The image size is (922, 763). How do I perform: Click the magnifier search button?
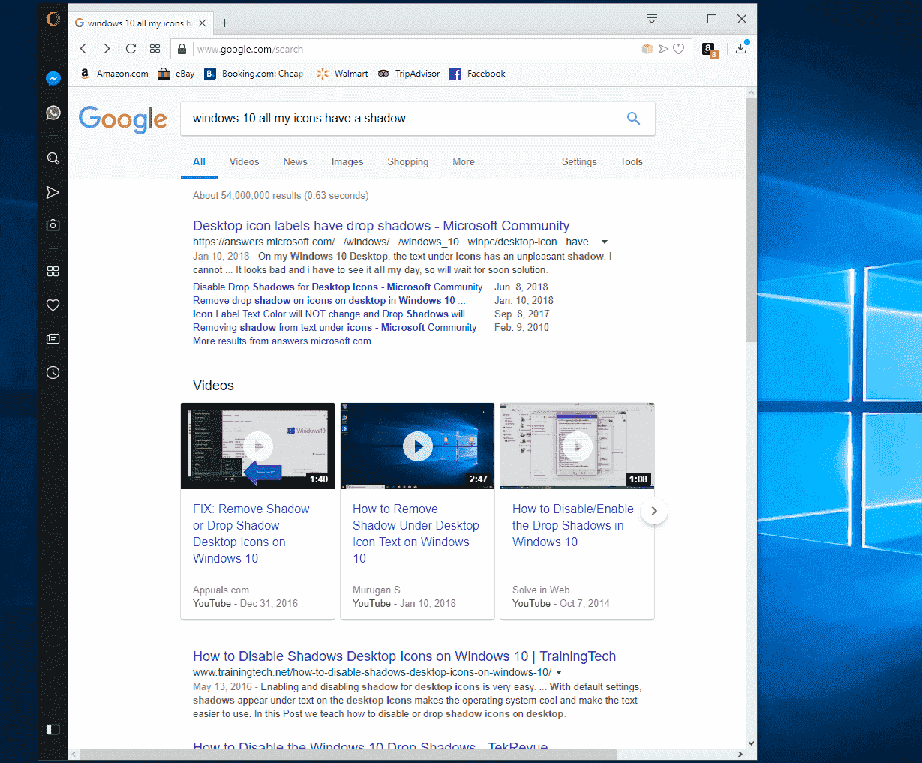click(x=633, y=119)
